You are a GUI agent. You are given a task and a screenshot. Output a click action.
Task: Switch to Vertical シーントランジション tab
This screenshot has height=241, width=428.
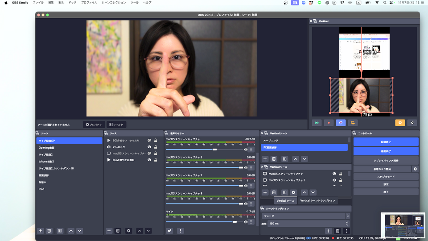click(317, 201)
